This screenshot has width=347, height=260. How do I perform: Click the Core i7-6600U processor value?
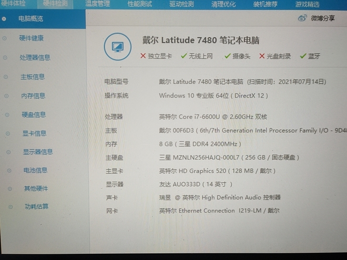click(x=213, y=117)
